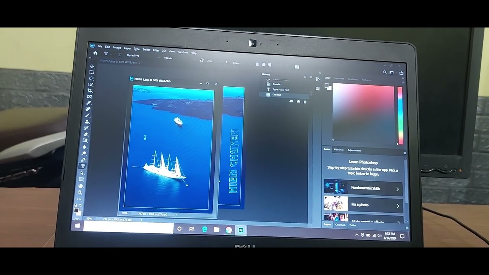Open the Filter menu
Screen dimensions: 489x275
tap(156, 50)
